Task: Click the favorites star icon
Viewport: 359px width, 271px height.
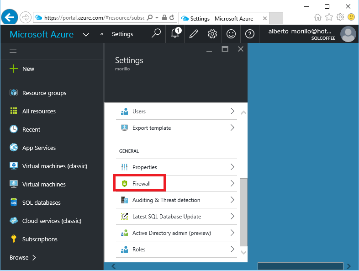Action: [329, 17]
